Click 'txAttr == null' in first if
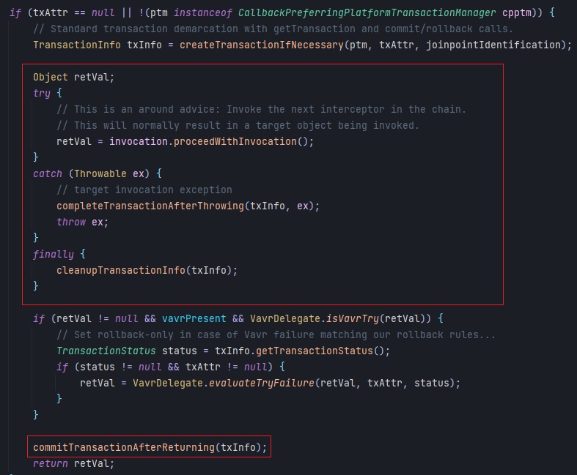The height and width of the screenshot is (475, 577). tap(73, 13)
